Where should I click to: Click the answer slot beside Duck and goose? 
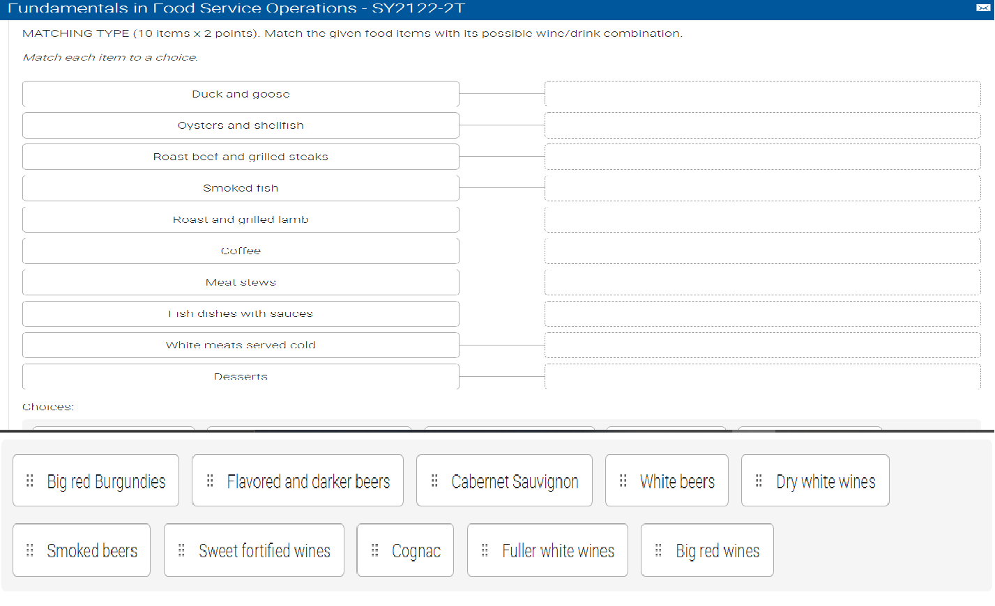pos(763,94)
